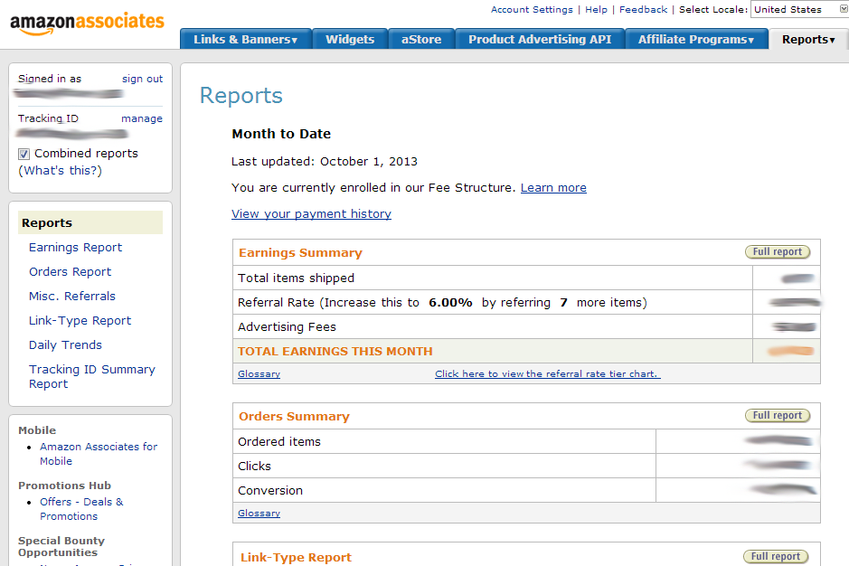The image size is (849, 566).
Task: Click the sign out link
Action: (x=142, y=79)
